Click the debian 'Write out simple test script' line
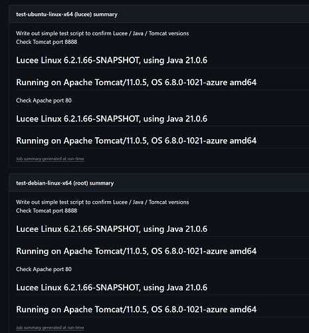 point(102,202)
